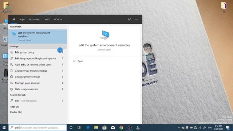The width and height of the screenshot is (233, 131).
Task: Select Edit group policy result
Action: pyautogui.click(x=37, y=52)
